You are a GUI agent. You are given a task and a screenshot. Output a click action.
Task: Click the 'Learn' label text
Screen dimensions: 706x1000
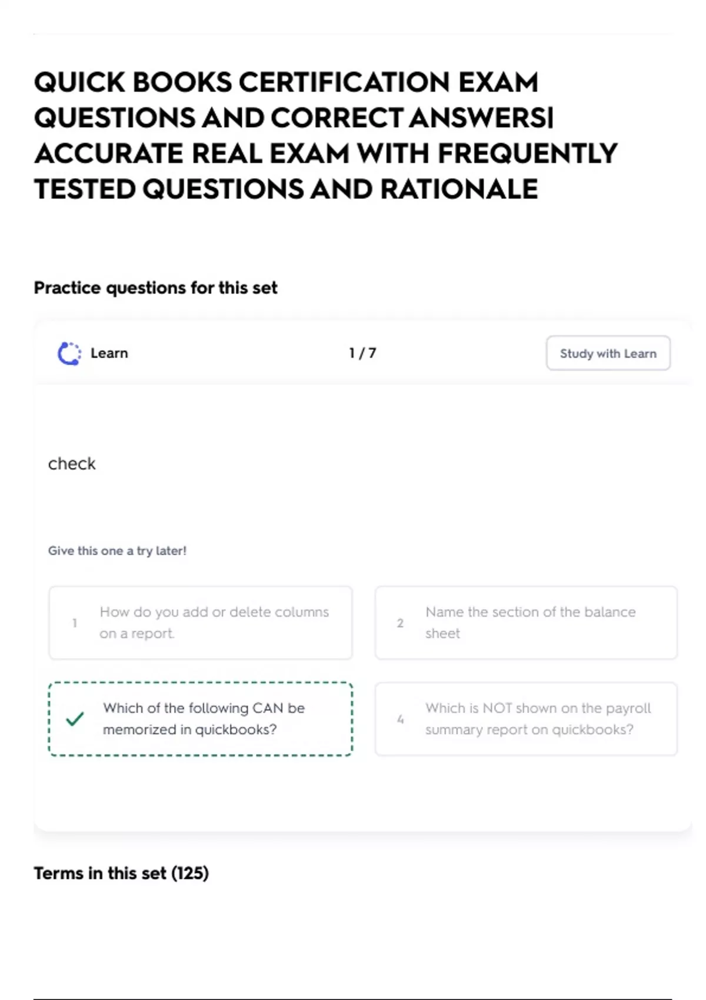(x=109, y=353)
